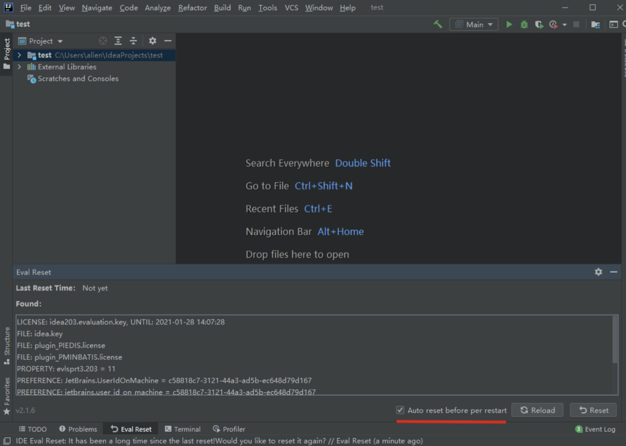Click the IDE Eval Reset status bar message
626x446 pixels.
point(219,441)
